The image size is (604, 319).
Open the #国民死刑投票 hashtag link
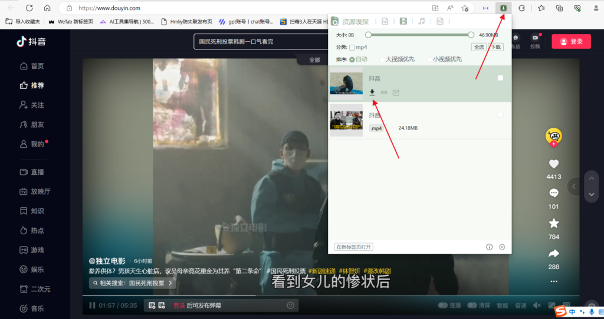(x=286, y=271)
